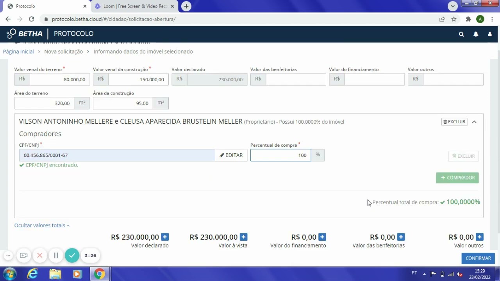The width and height of the screenshot is (500, 281).
Task: Click plus icon beside Valor das benfeitorias total
Action: click(401, 237)
